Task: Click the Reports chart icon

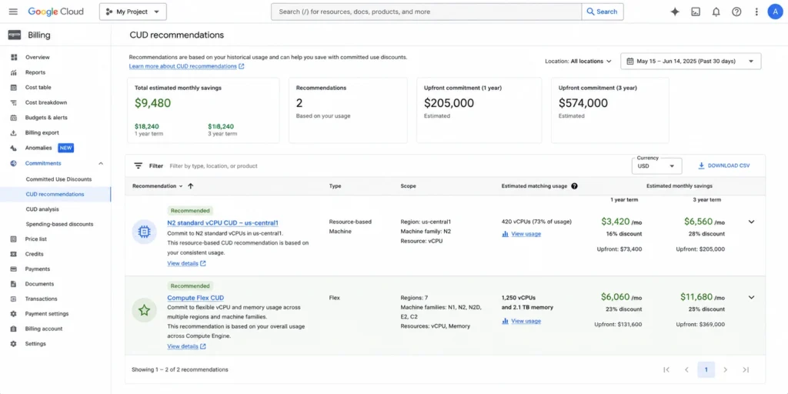Action: tap(14, 72)
